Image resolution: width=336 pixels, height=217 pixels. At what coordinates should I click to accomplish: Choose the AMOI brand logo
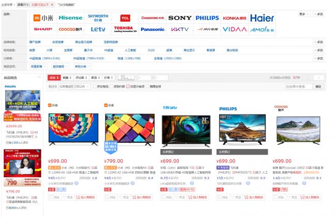[x=262, y=29]
